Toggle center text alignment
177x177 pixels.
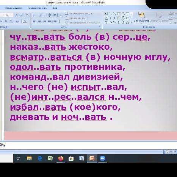(x=39, y=21)
